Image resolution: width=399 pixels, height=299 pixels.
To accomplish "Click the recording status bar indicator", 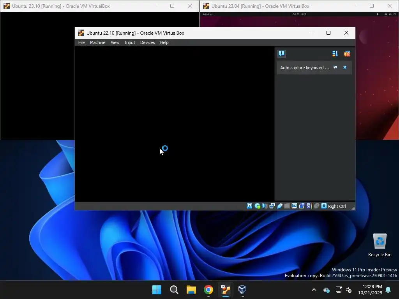I will coord(302,206).
